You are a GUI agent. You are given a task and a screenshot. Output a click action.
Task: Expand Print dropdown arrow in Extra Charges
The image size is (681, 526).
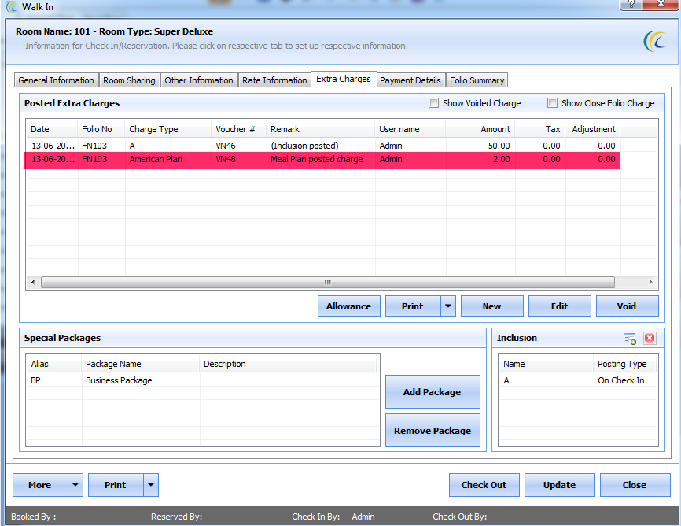448,306
